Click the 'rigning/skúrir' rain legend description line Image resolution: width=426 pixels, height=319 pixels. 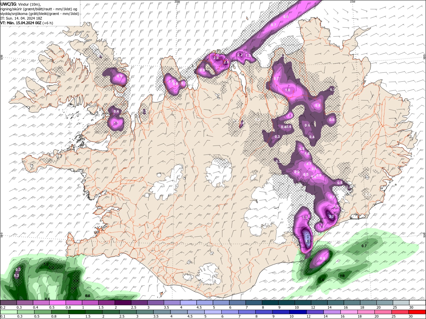[39, 9]
